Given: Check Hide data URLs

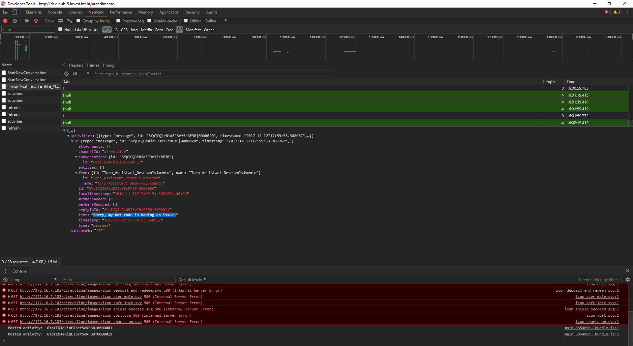Looking at the screenshot, I should click(x=60, y=29).
